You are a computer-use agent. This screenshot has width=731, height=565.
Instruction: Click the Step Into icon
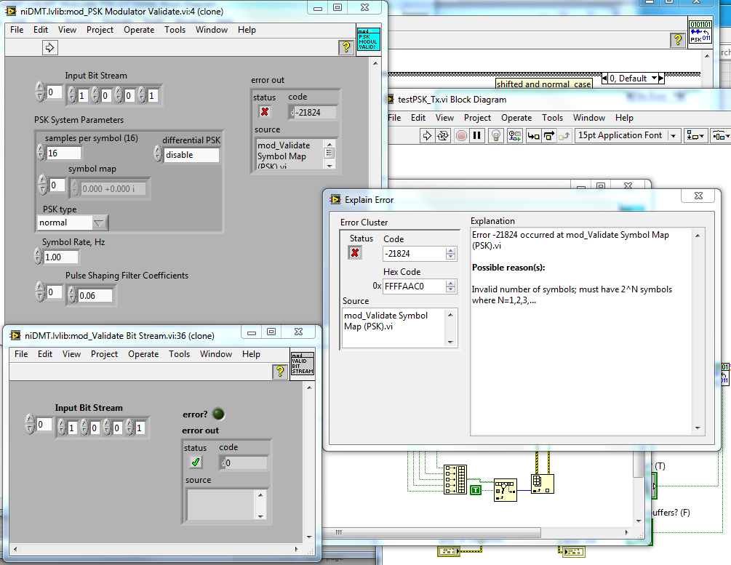tap(533, 135)
